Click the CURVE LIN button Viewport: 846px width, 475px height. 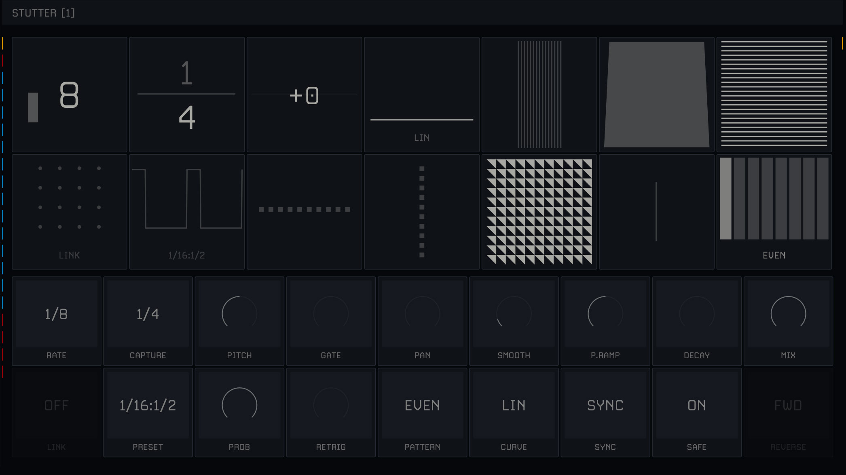(x=514, y=406)
